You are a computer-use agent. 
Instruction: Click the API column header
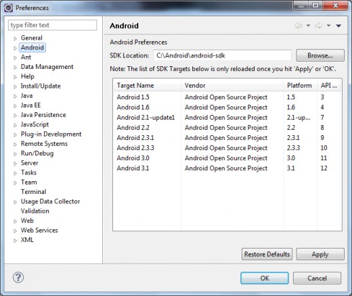pyautogui.click(x=329, y=85)
